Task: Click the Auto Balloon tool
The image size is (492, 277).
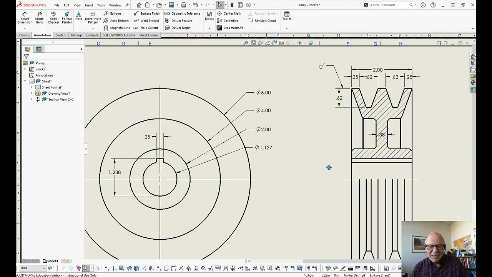Action: 116,21
